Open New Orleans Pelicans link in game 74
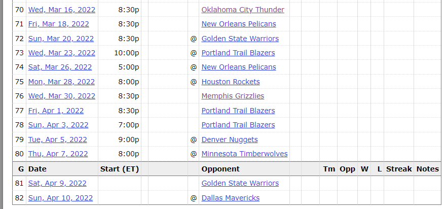The image size is (446, 209). 239,67
